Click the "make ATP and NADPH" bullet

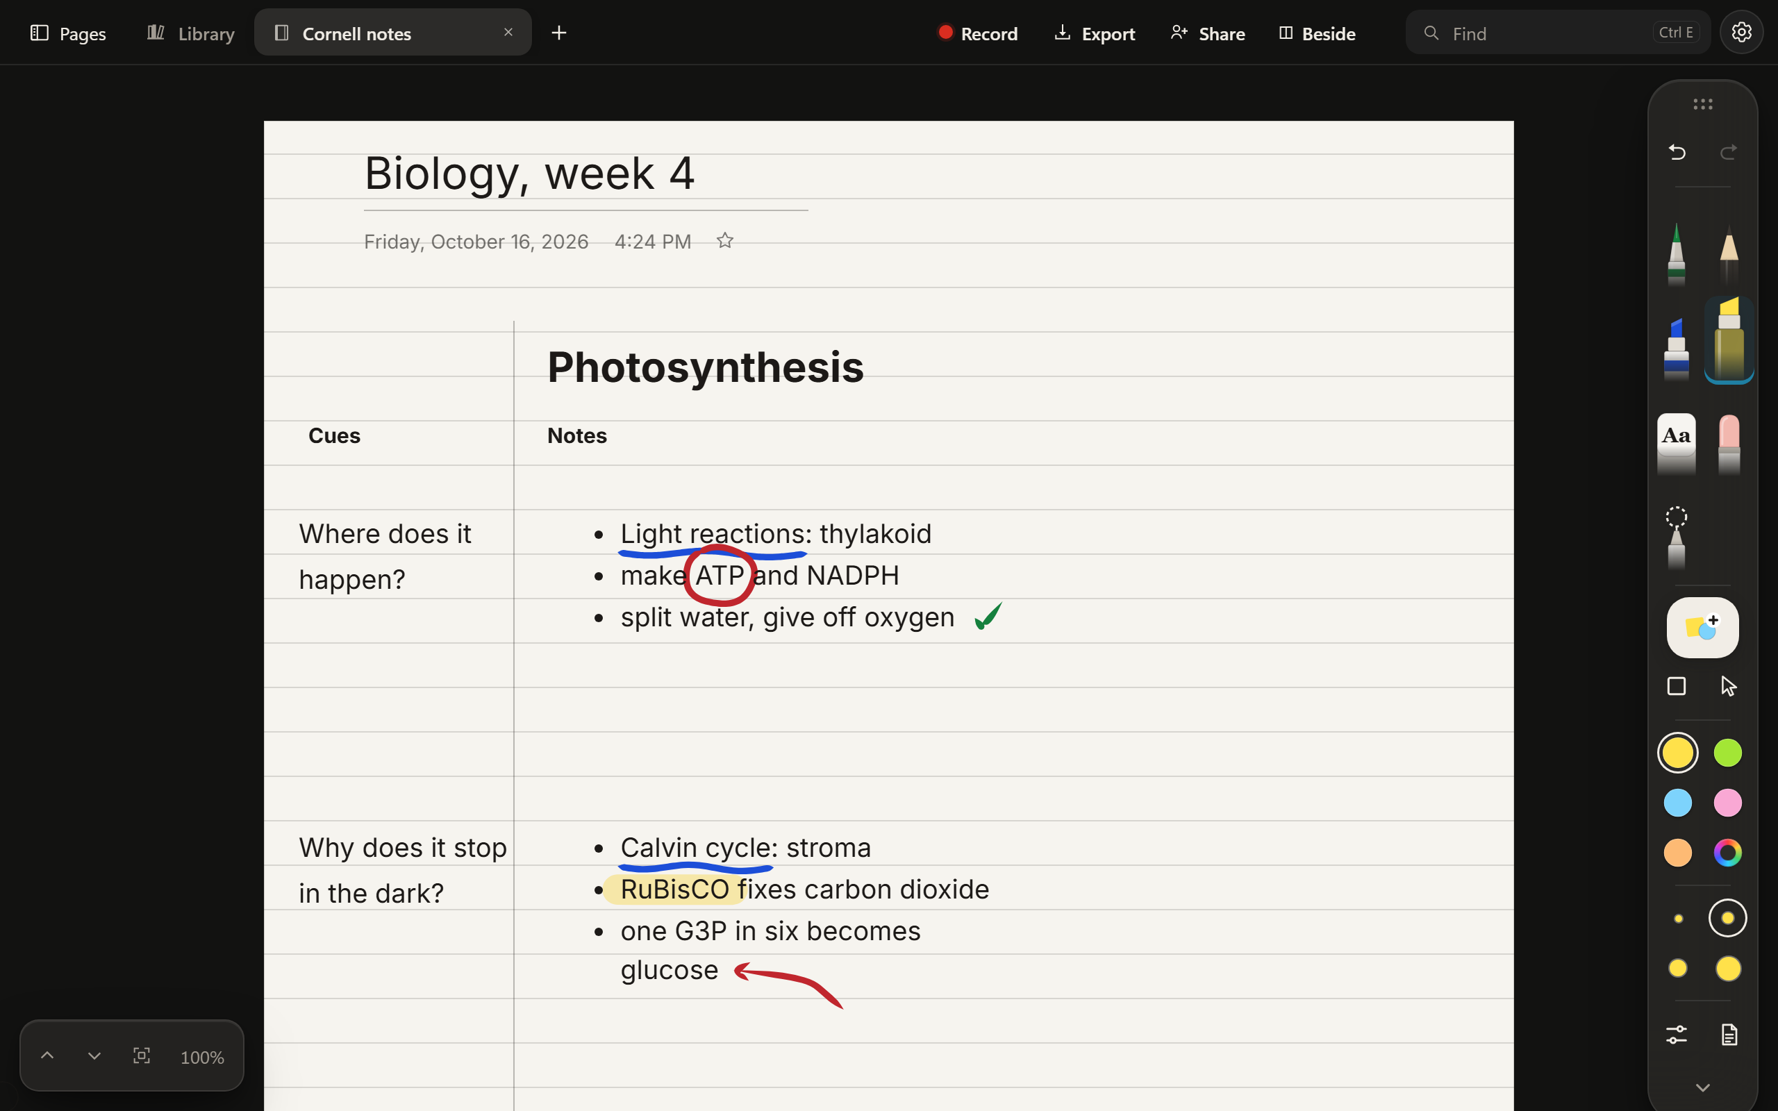[x=760, y=576]
